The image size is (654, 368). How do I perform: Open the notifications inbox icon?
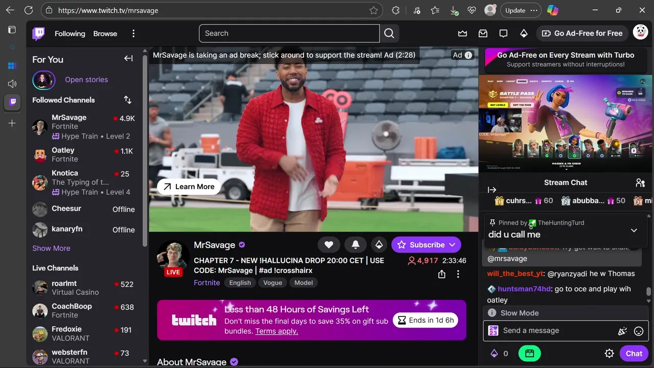(483, 34)
